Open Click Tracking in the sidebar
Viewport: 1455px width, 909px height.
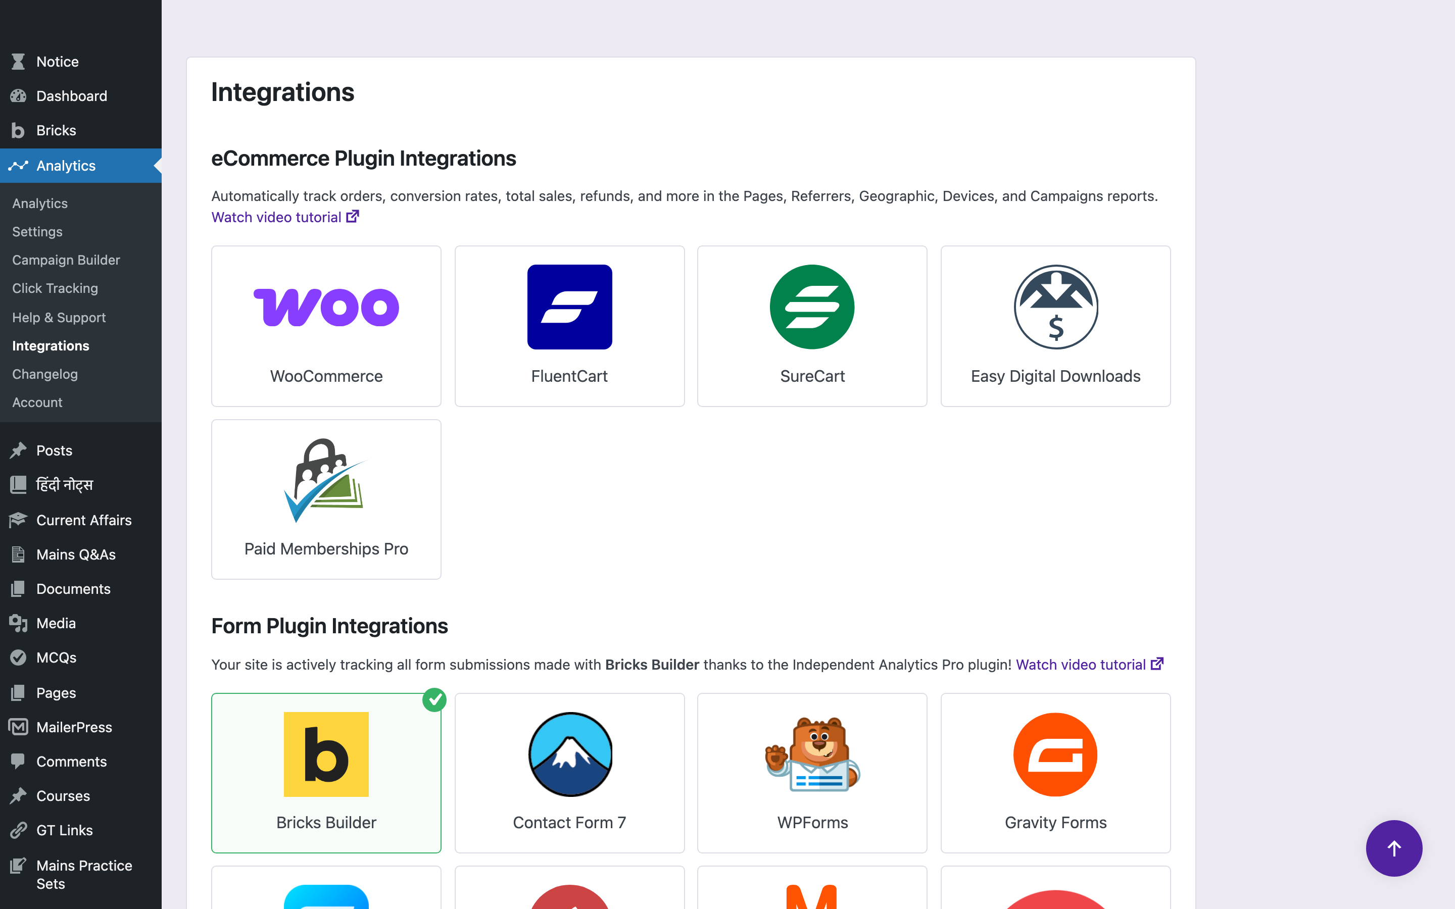pos(55,288)
